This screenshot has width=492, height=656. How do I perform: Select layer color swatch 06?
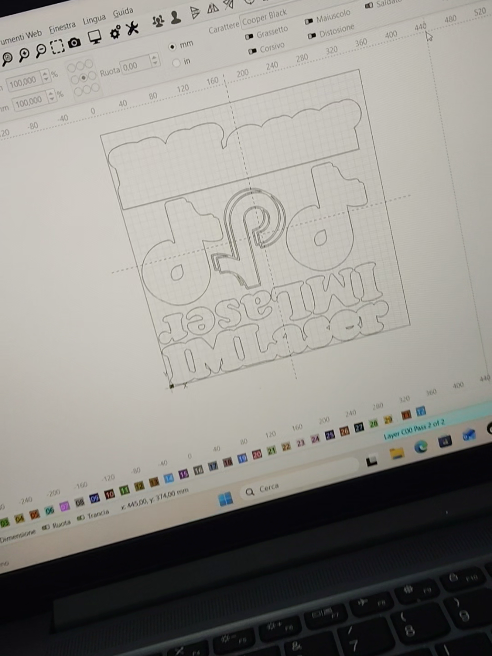[49, 510]
